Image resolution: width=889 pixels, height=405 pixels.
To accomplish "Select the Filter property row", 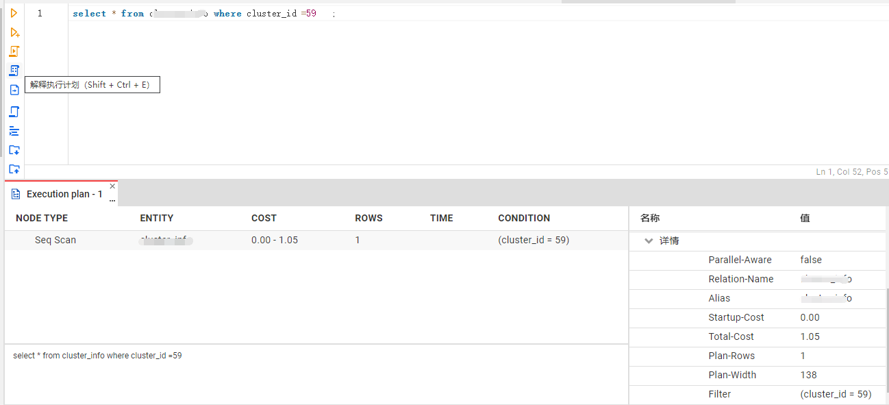I will coord(757,395).
